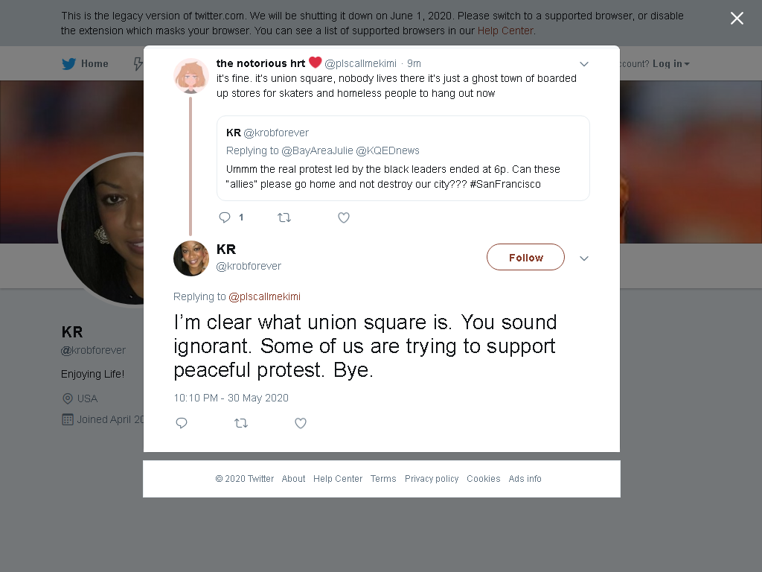
Task: Open options chevron on the notorious hrt's tweet
Action: click(x=584, y=64)
